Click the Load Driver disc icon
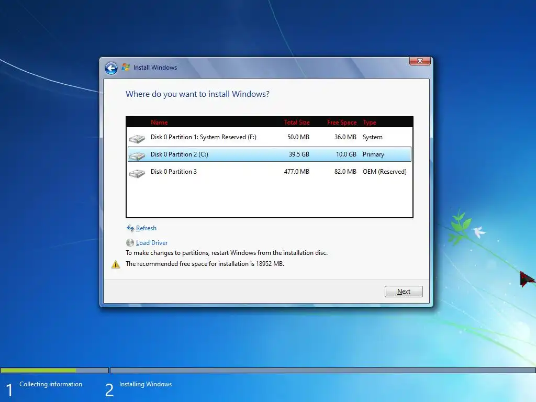 pos(130,243)
